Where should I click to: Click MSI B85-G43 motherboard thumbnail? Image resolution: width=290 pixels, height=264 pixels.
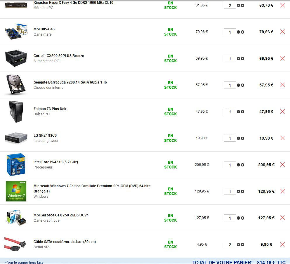click(16, 32)
